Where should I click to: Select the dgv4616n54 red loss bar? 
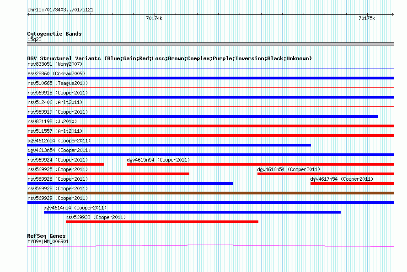326,174
